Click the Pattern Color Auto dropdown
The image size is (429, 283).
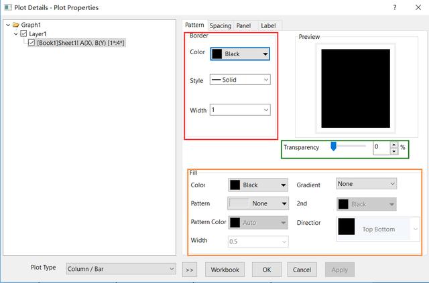258,223
